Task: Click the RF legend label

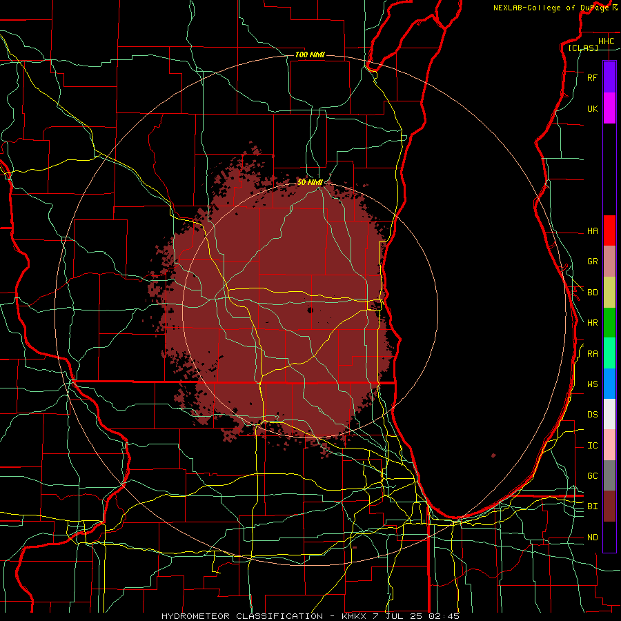Action: click(x=592, y=77)
